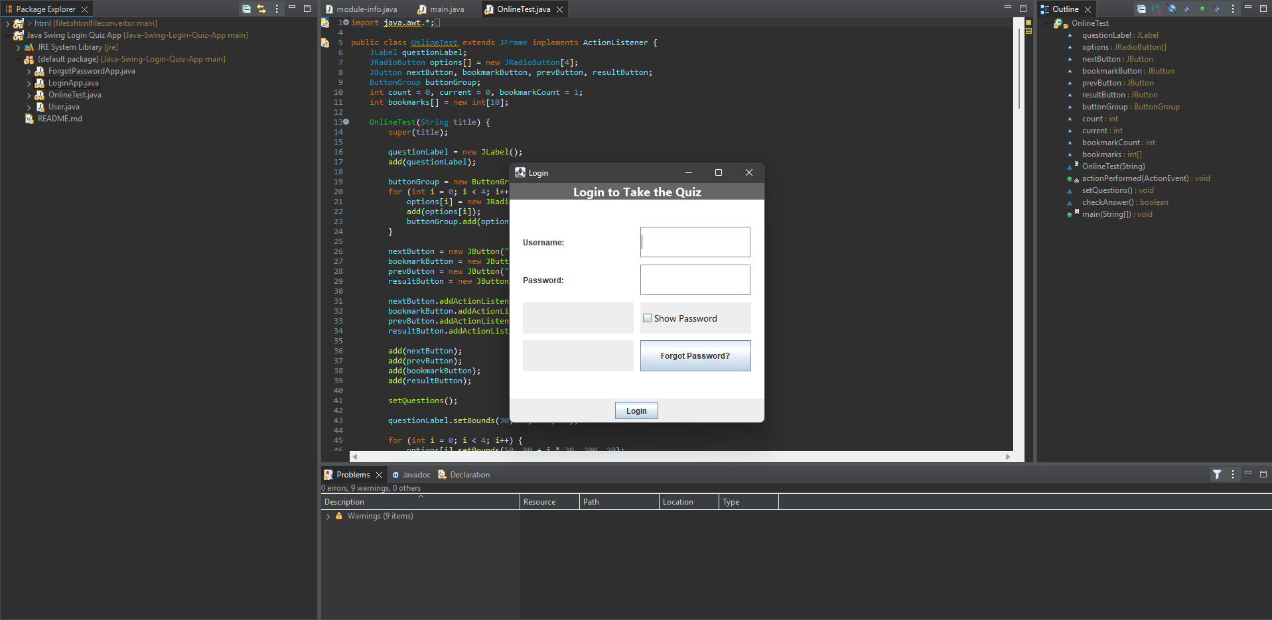1272x620 pixels.
Task: Collapse the JRE System Library entry
Action: (x=18, y=47)
